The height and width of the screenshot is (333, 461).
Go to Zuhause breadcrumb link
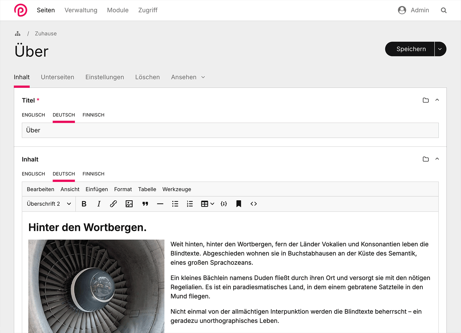tap(46, 33)
